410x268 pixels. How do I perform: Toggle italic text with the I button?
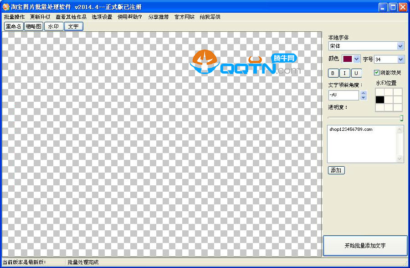click(x=344, y=73)
